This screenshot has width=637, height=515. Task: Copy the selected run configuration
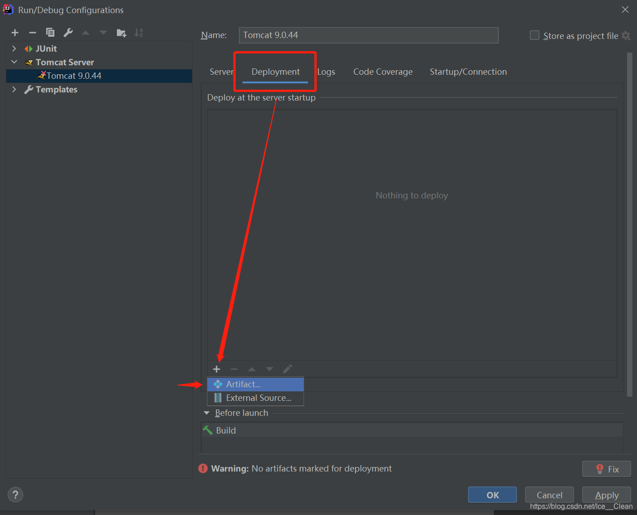[x=50, y=33]
